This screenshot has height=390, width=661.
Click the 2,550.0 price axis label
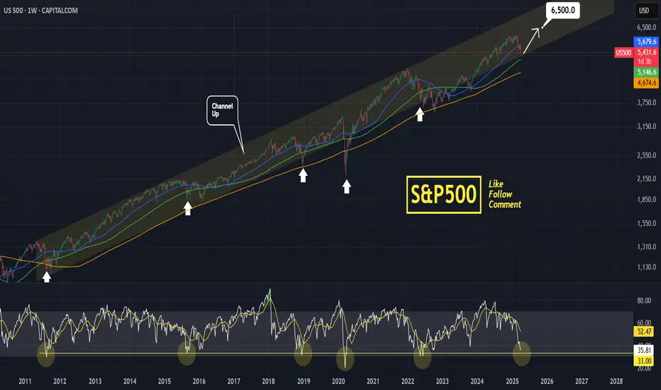pyautogui.click(x=646, y=155)
